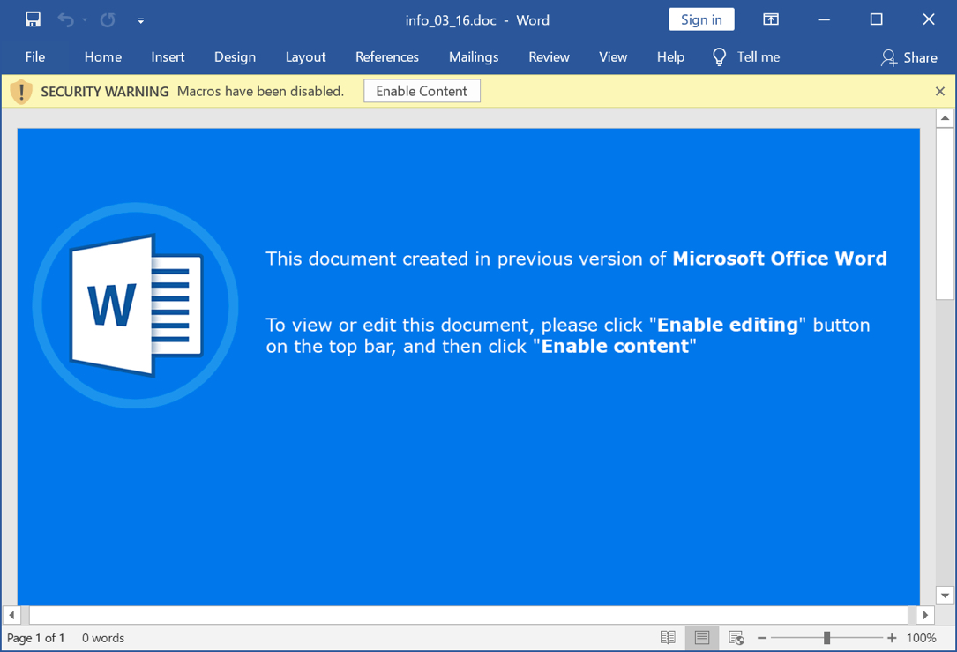The width and height of the screenshot is (957, 652).
Task: Select the Layout tab
Action: coord(306,56)
